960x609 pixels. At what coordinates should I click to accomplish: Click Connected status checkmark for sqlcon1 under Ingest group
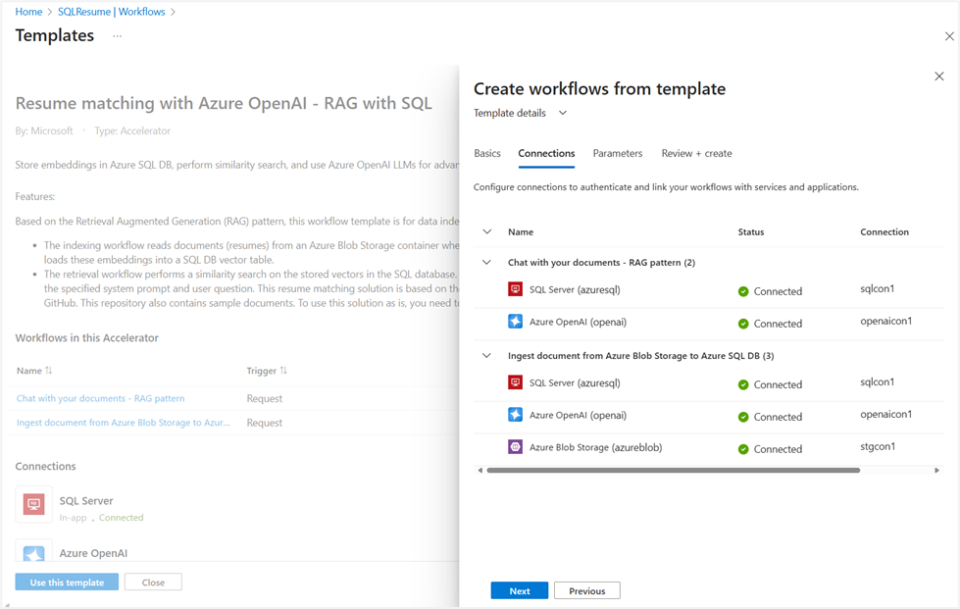(x=743, y=385)
